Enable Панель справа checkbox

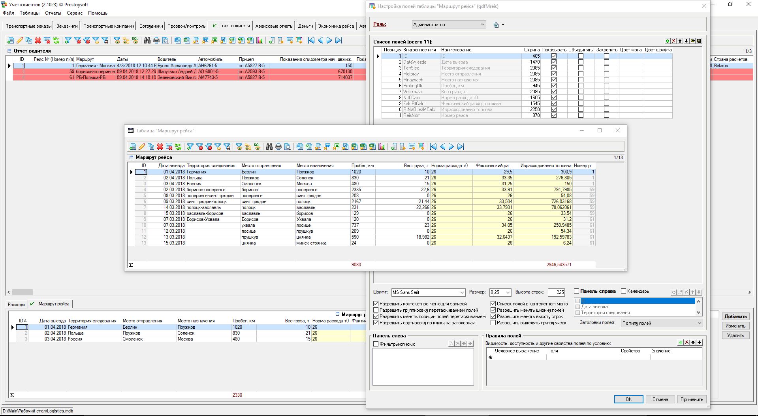577,291
